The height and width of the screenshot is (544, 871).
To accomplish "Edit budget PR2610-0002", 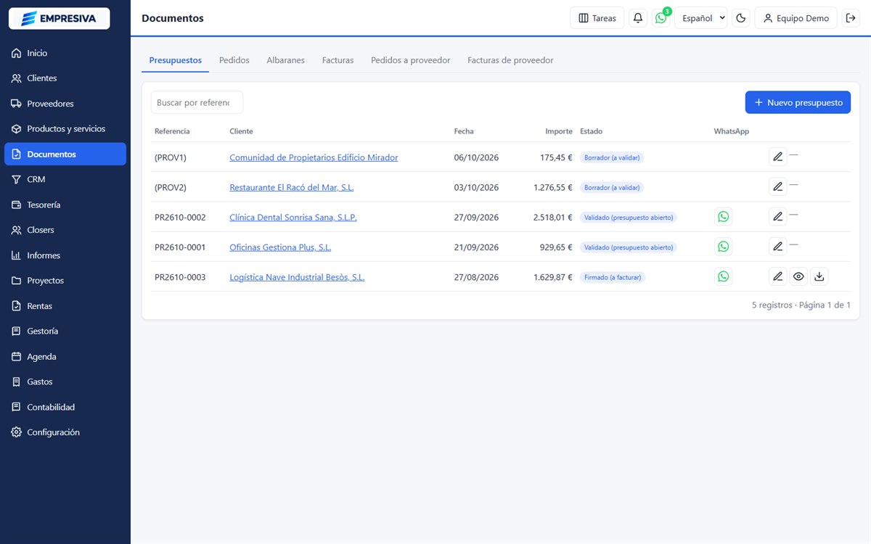I will [778, 217].
